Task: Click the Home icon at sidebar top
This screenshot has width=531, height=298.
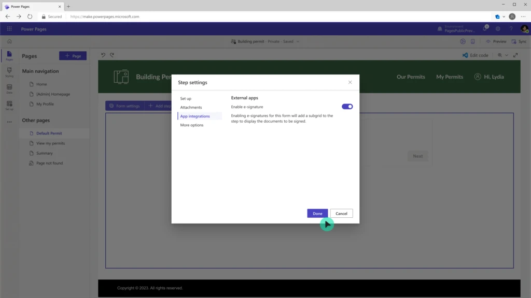Action: (x=9, y=41)
